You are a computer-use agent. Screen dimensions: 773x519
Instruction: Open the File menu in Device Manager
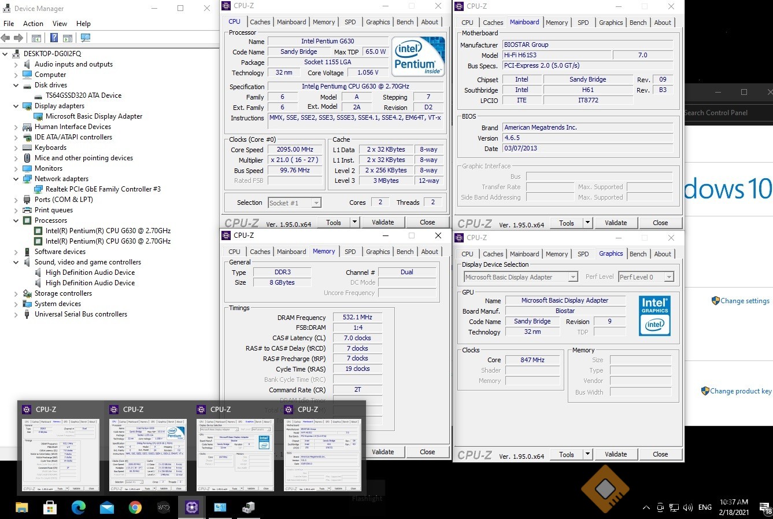(x=9, y=24)
